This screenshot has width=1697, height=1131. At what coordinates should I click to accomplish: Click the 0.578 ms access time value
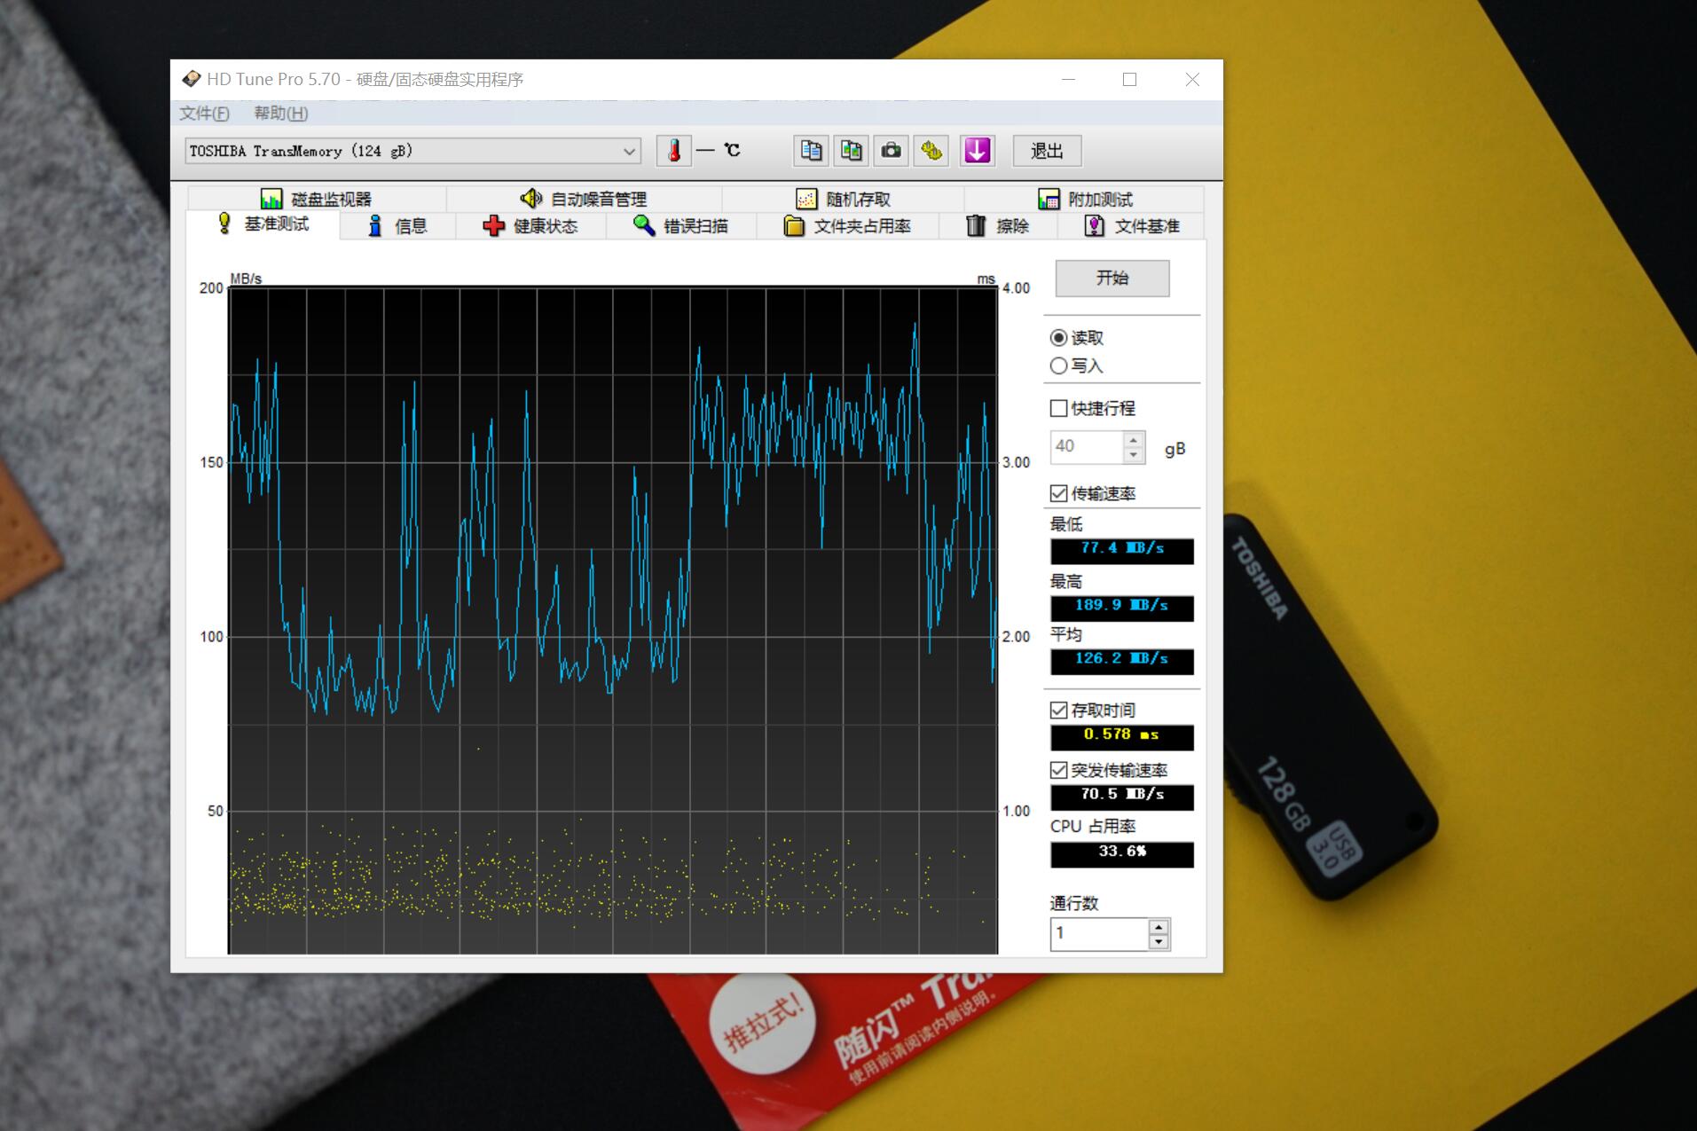(x=1122, y=736)
